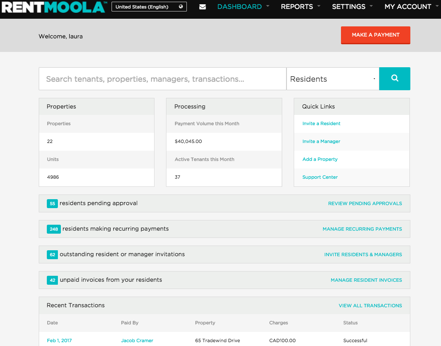Image resolution: width=441 pixels, height=346 pixels.
Task: Click the globe icon in language selector
Action: click(181, 6)
